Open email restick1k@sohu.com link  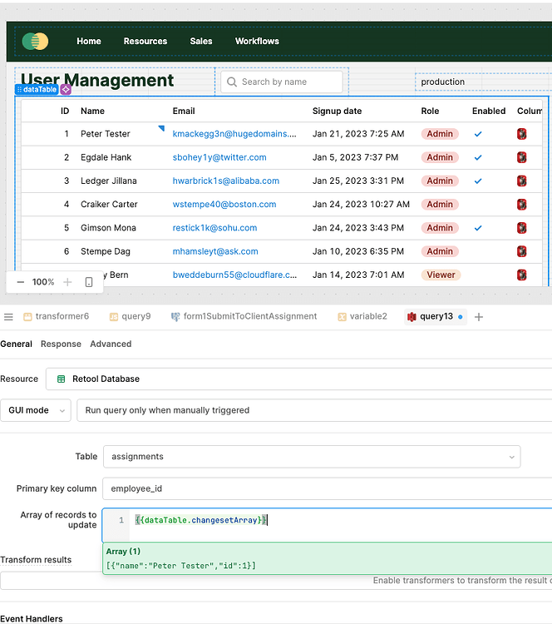click(x=214, y=228)
